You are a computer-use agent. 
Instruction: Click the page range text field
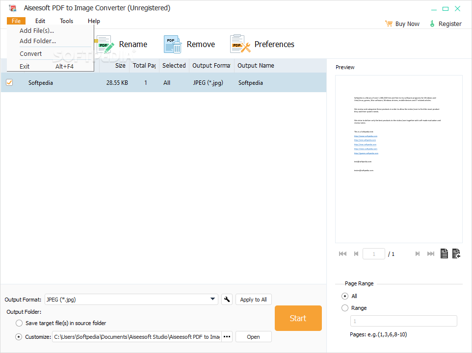coord(404,321)
